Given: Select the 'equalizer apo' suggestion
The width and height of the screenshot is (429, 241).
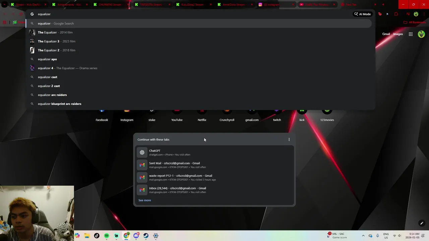Looking at the screenshot, I should pyautogui.click(x=199, y=59).
